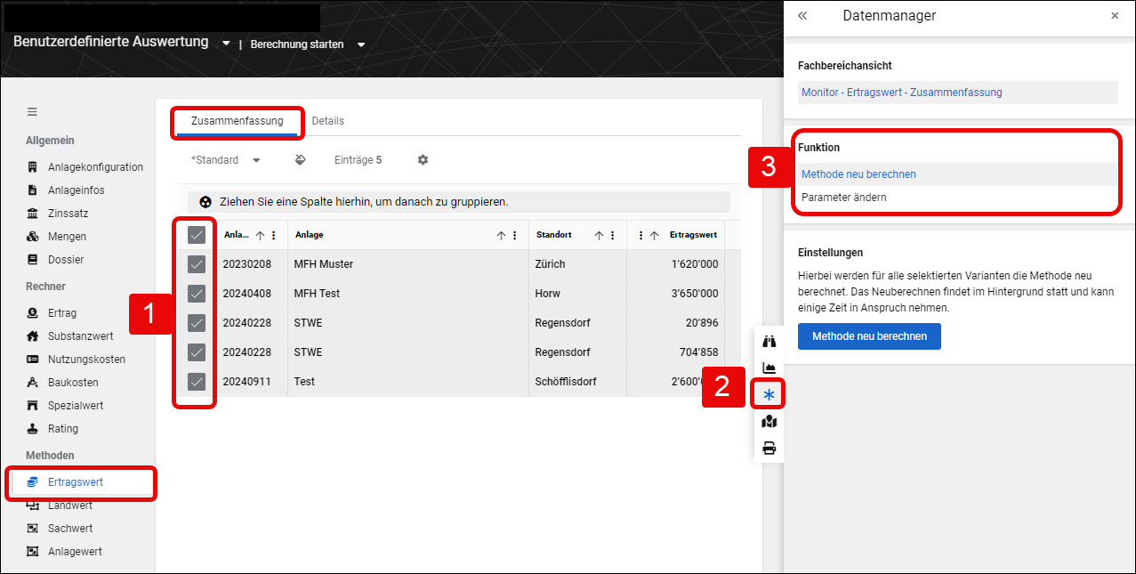Open the Spezialwert calculator
Screen dimensions: 1136x574
coord(65,406)
